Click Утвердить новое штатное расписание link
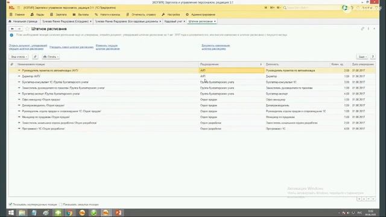Viewport: 386px width, 217px height. pyautogui.click(x=71, y=47)
